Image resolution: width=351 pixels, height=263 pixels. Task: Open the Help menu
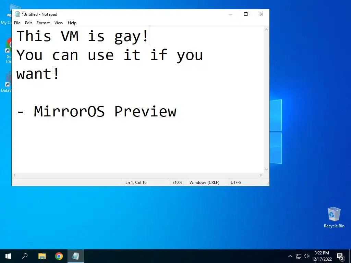click(x=72, y=23)
